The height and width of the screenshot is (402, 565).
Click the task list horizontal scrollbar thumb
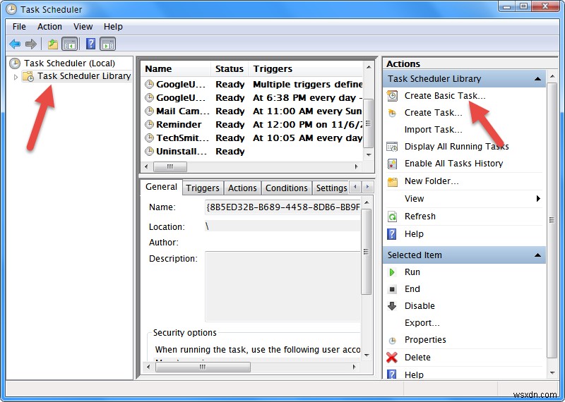click(x=170, y=166)
